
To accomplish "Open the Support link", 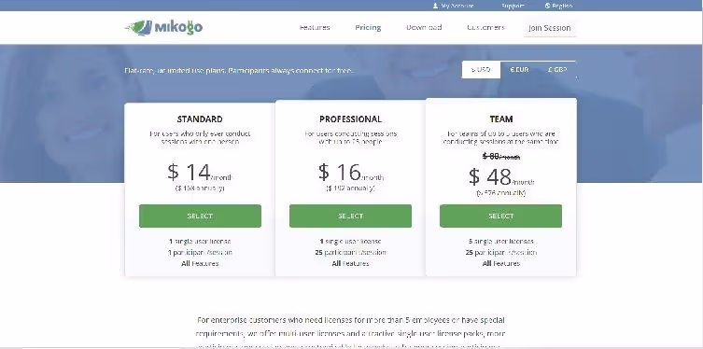I will tap(513, 6).
